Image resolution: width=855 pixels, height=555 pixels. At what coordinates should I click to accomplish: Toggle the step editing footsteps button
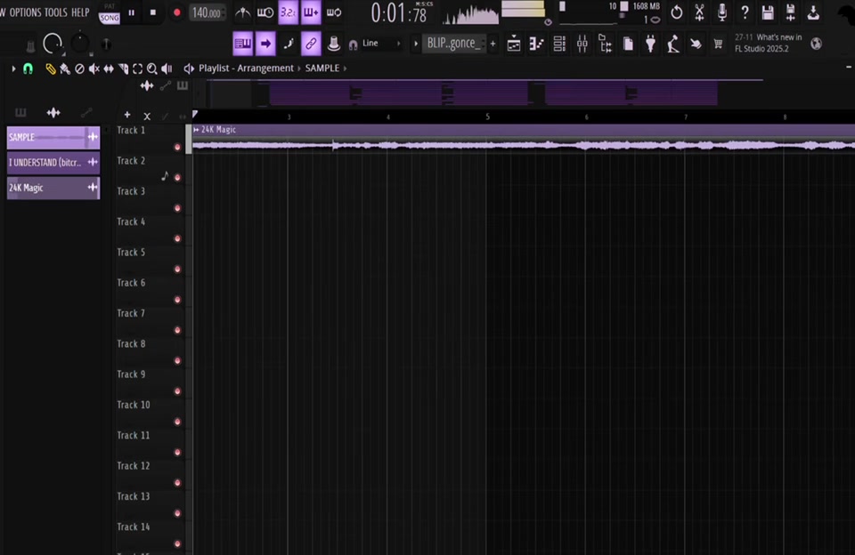(289, 44)
